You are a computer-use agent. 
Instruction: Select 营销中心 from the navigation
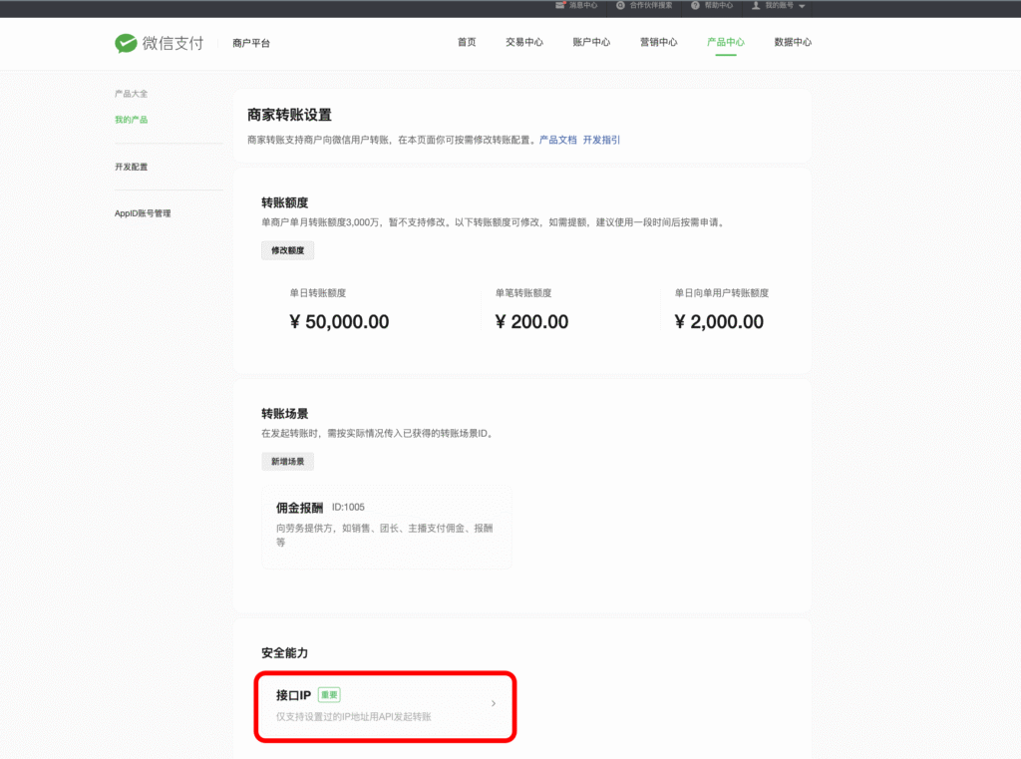click(658, 43)
